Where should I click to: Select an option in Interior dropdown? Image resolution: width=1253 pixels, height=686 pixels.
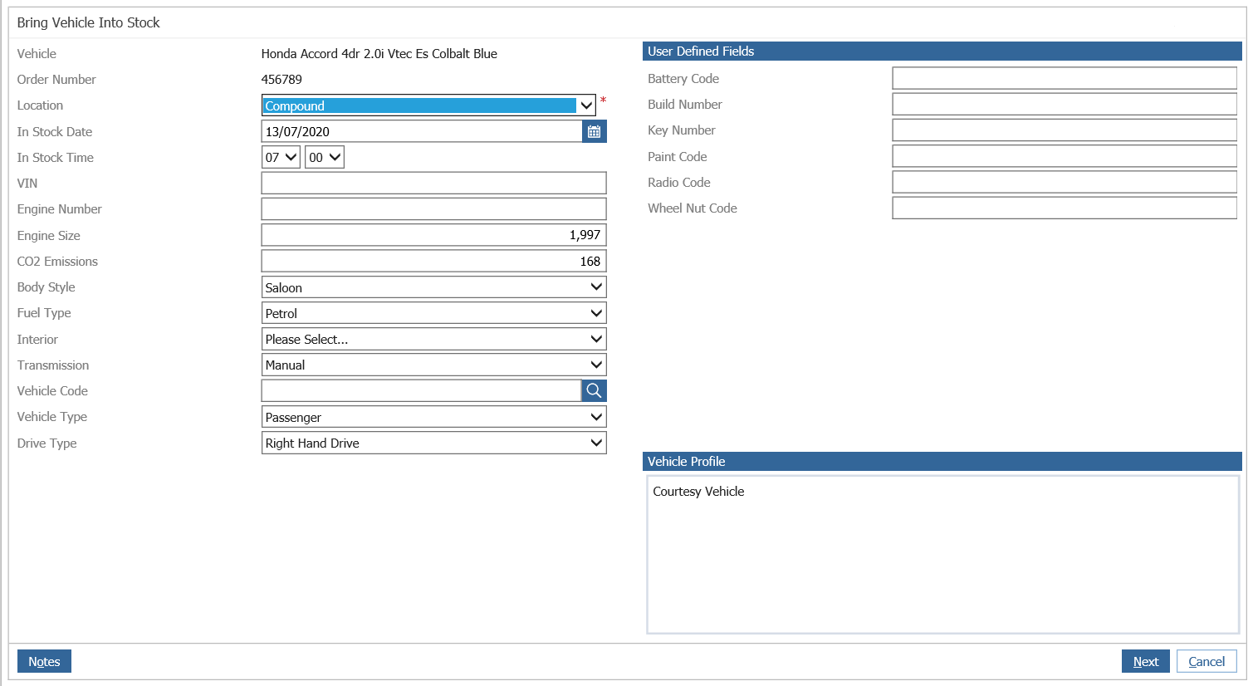pyautogui.click(x=433, y=339)
